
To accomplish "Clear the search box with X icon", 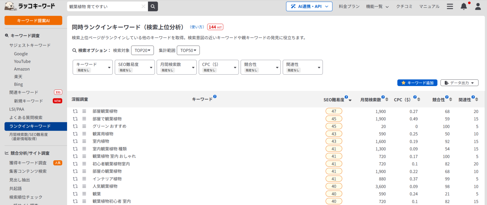I will tap(143, 6).
